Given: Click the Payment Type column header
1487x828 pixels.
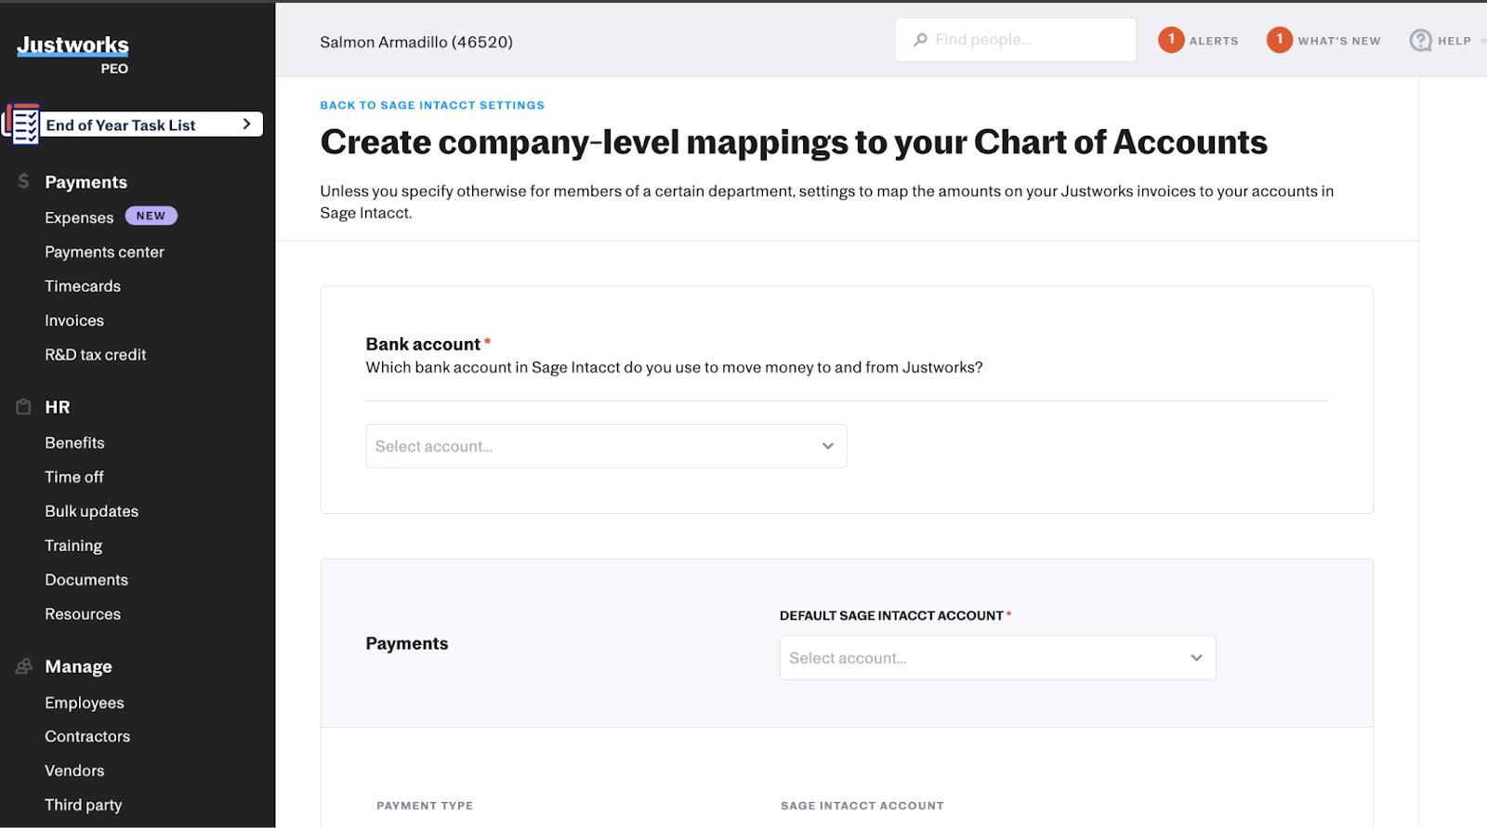Looking at the screenshot, I should point(425,806).
